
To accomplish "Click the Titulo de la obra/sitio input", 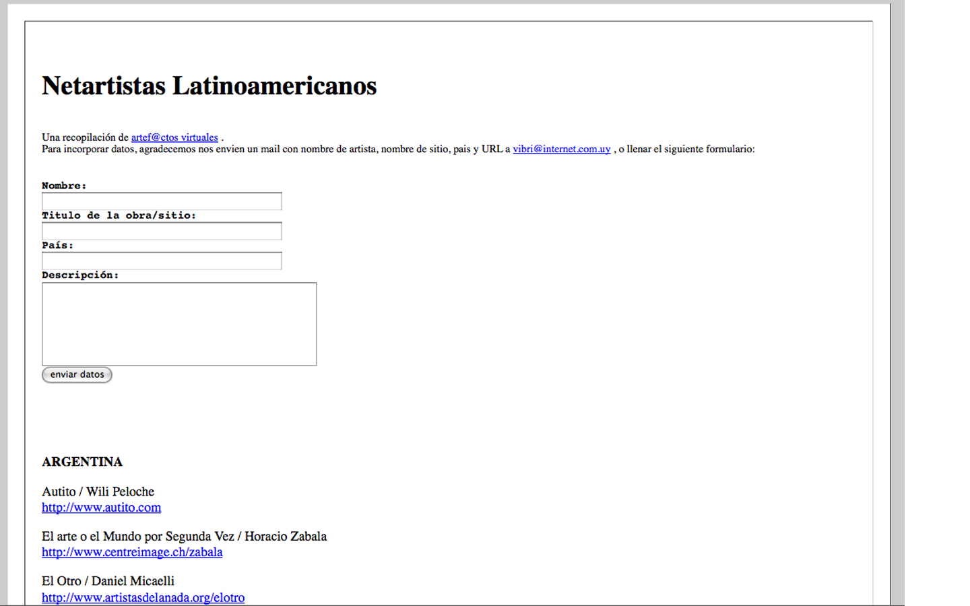I will pos(162,231).
